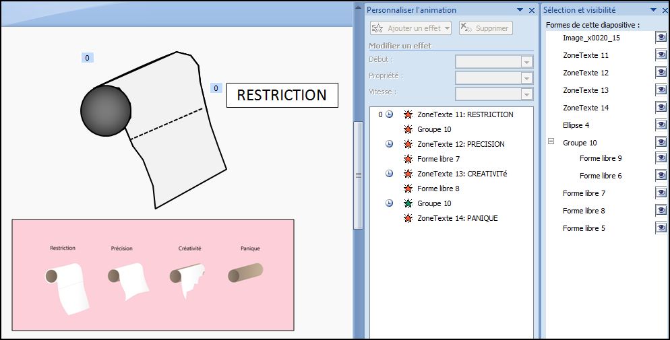Open the Début dropdown

point(526,63)
